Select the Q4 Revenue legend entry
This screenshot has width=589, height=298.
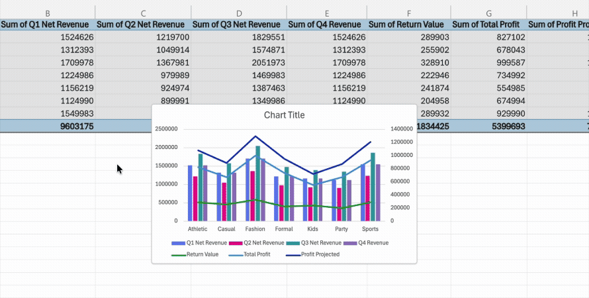tap(371, 243)
